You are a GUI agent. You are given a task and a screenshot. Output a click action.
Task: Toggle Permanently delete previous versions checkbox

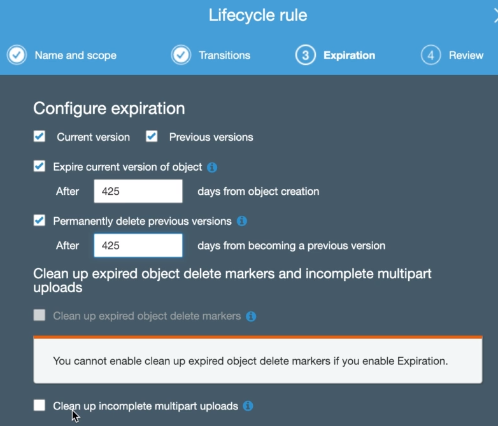39,221
